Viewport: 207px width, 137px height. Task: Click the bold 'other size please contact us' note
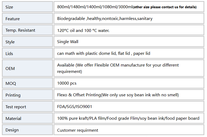(x=165, y=7)
